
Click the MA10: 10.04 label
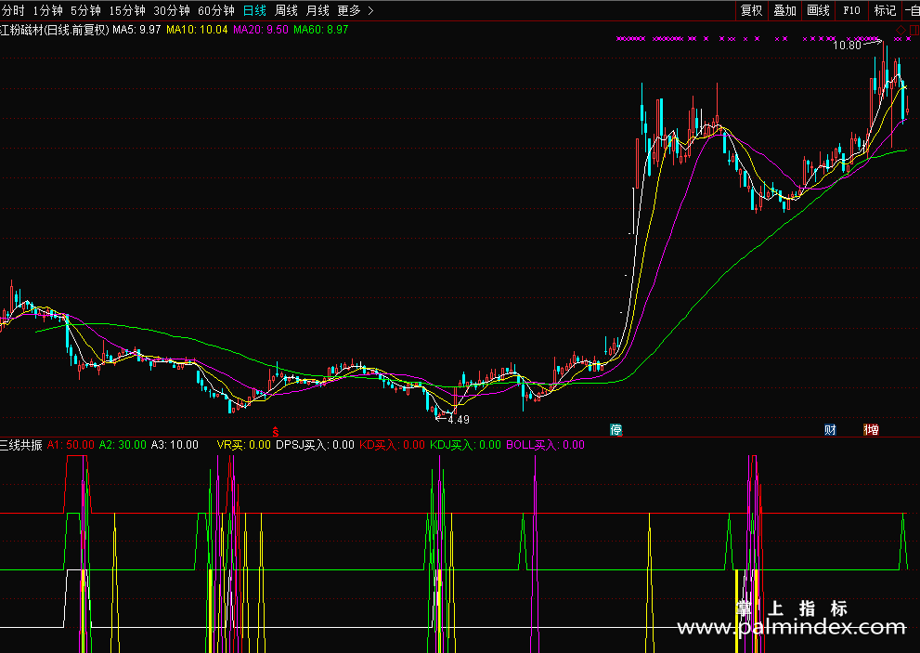click(x=197, y=30)
